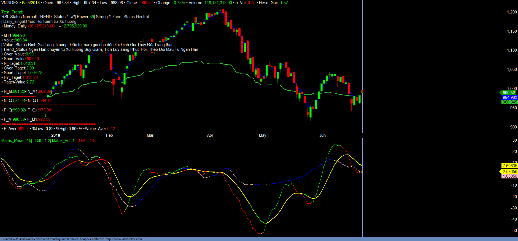Click the Zone_Status:Neutral text
The height and width of the screenshot is (241, 518).
tap(130, 17)
